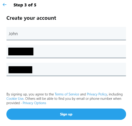132x126 pixels.
Task: Open the Terms of Service link
Action: 67,94
